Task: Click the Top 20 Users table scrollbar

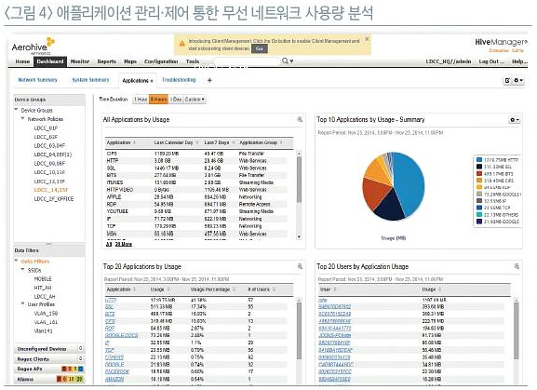Action: 517,331
